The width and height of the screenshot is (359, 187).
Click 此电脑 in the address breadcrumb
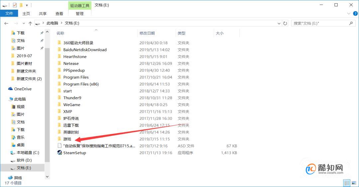pos(53,23)
